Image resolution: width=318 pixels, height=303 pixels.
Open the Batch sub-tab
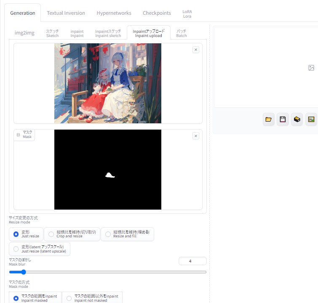point(182,33)
